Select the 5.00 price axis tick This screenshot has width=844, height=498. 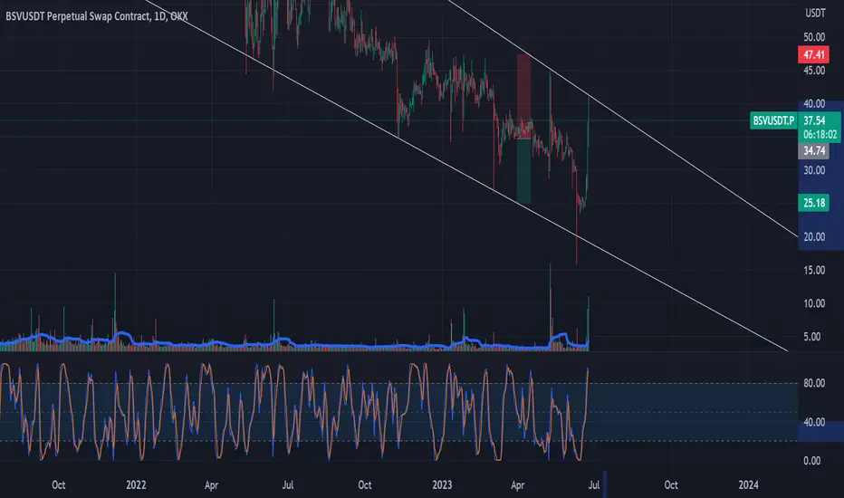(811, 337)
